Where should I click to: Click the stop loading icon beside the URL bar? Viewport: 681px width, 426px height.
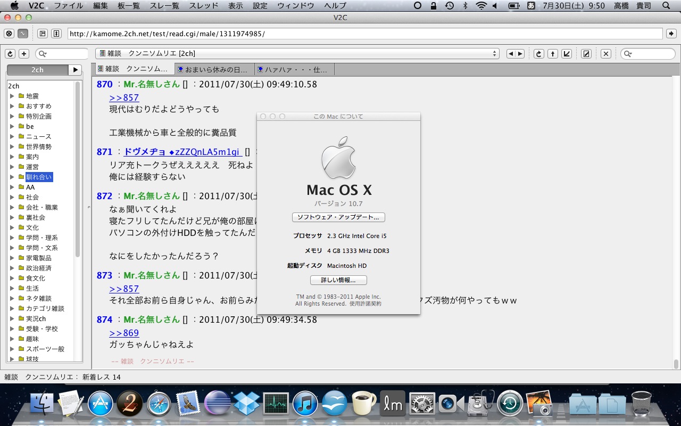[x=9, y=34]
